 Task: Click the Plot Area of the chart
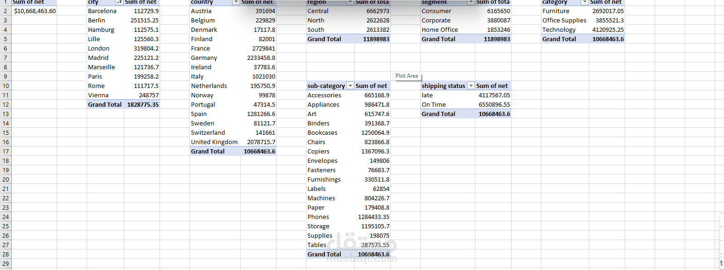click(x=407, y=75)
